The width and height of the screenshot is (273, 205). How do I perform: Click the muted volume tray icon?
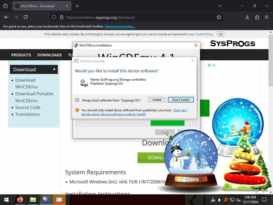click(x=238, y=200)
